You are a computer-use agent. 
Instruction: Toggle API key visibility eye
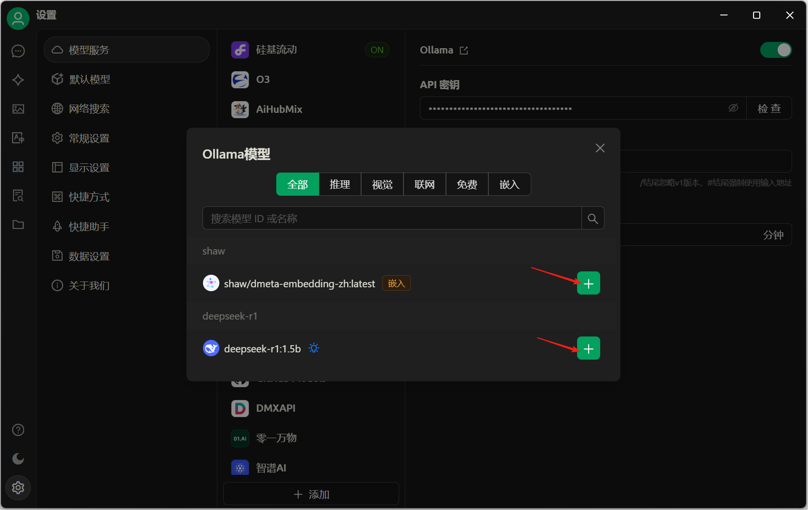pos(733,108)
